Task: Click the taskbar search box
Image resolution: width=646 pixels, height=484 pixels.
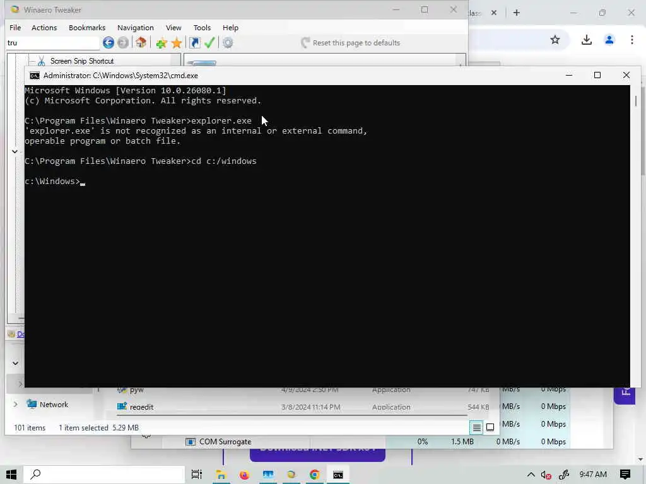Action: tap(103, 475)
